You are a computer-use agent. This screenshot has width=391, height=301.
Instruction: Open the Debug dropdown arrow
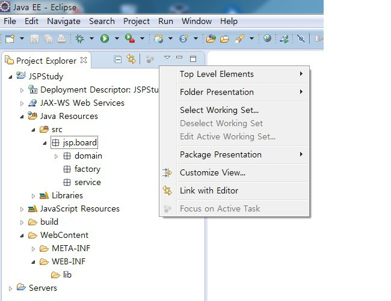tap(91, 38)
